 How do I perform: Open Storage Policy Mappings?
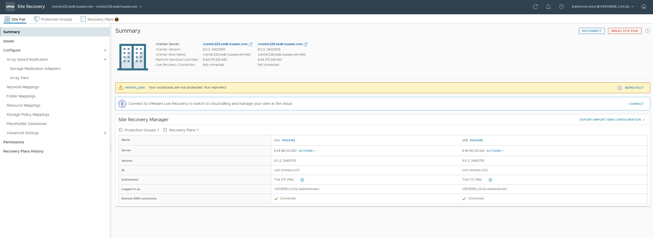28,115
